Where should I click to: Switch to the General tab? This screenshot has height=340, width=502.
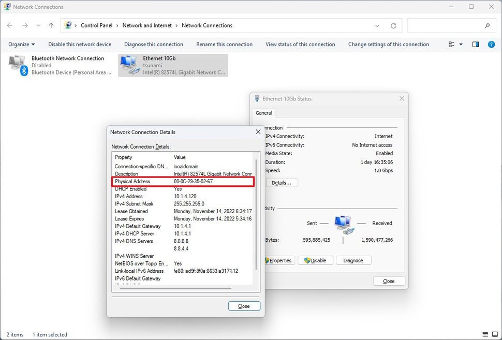click(264, 113)
